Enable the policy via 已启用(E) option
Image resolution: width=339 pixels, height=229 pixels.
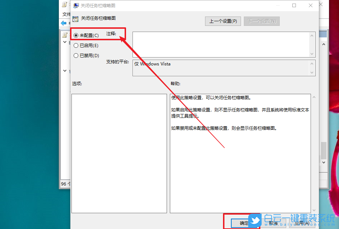coord(75,45)
